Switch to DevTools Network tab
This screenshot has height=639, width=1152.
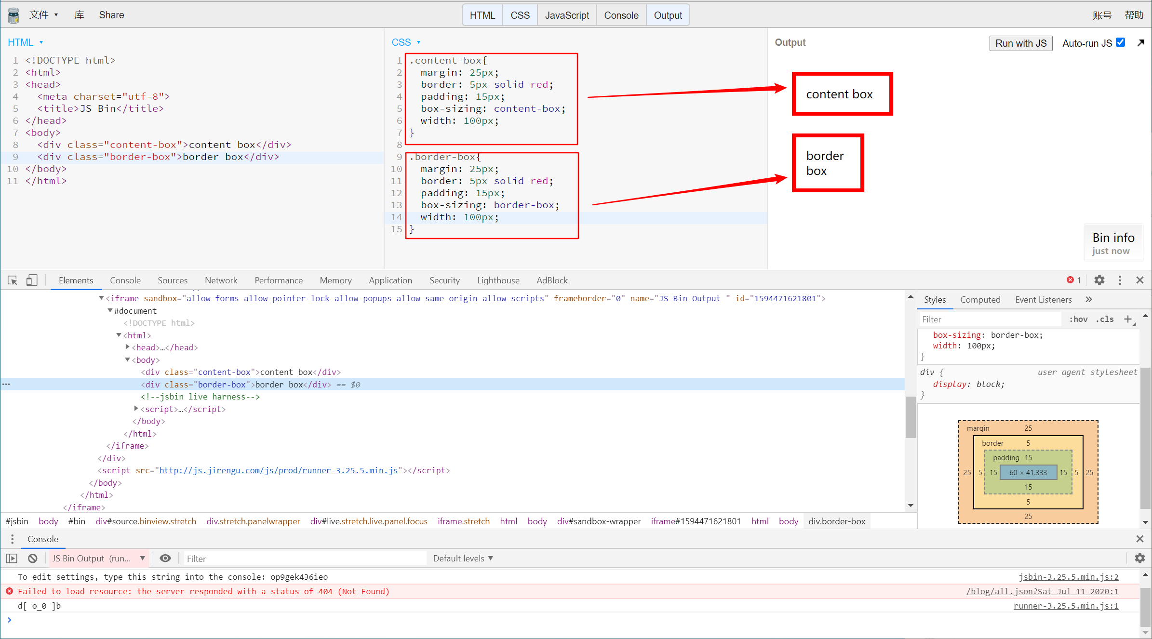221,280
